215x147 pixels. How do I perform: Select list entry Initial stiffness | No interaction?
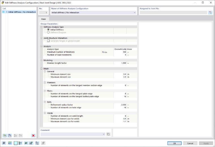pos(19,12)
